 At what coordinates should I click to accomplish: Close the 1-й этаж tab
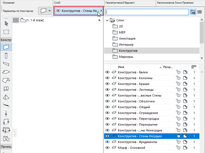[99, 20]
